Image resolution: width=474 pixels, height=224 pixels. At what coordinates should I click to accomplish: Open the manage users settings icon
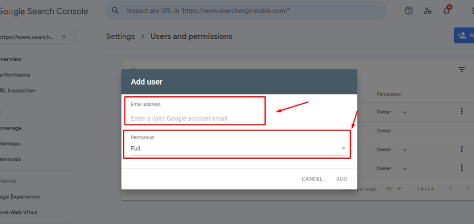[x=428, y=11]
